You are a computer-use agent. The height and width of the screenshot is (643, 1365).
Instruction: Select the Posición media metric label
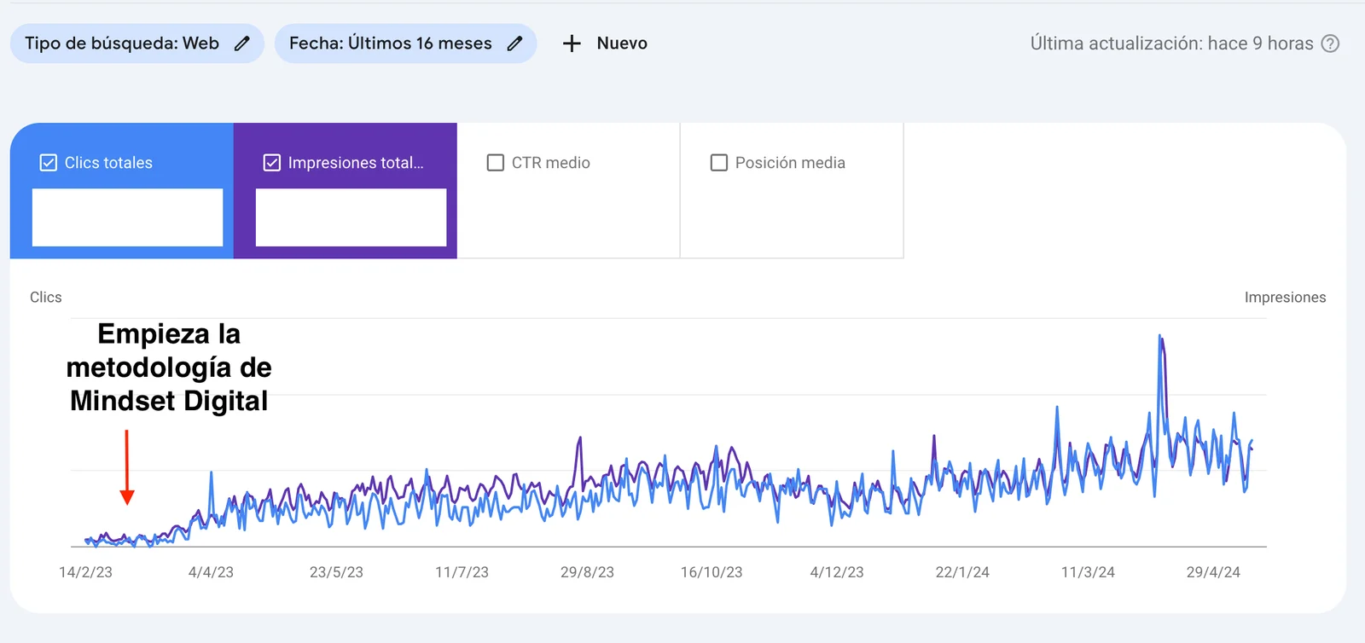tap(790, 163)
